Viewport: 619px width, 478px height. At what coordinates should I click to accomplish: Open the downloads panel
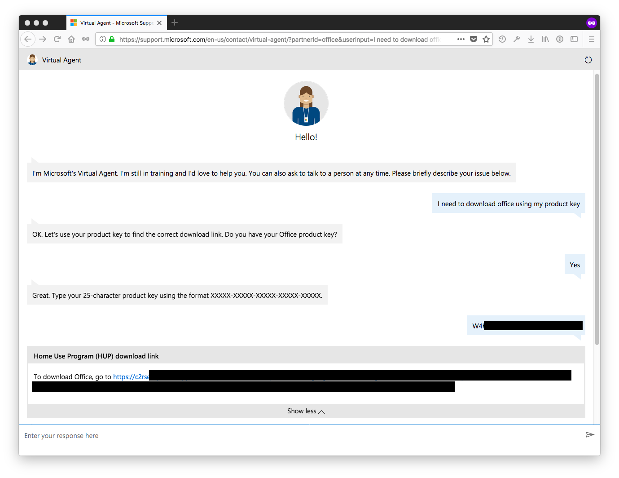531,40
